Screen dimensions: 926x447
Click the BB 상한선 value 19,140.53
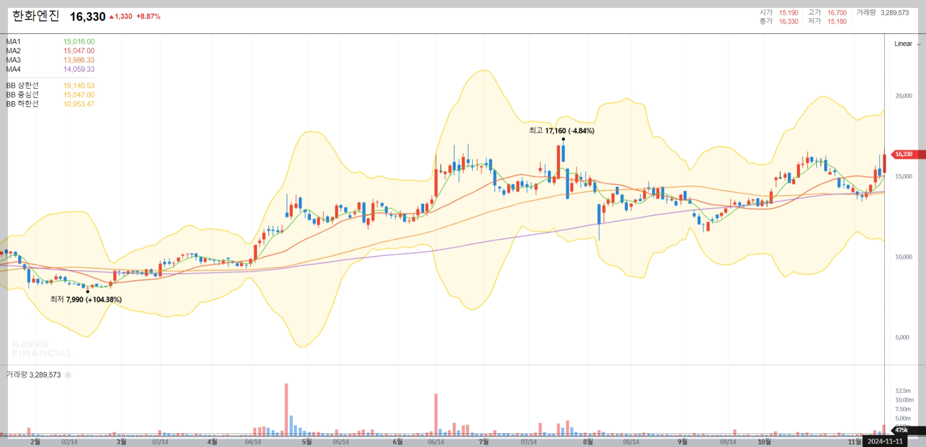tap(79, 85)
